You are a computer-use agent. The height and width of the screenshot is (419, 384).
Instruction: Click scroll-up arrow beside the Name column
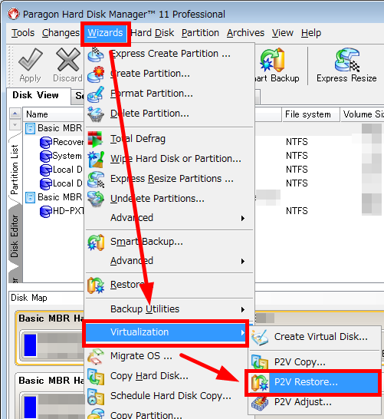click(15, 114)
